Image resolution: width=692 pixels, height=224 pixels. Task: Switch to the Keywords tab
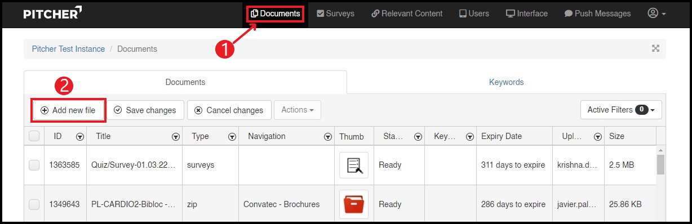tap(506, 82)
